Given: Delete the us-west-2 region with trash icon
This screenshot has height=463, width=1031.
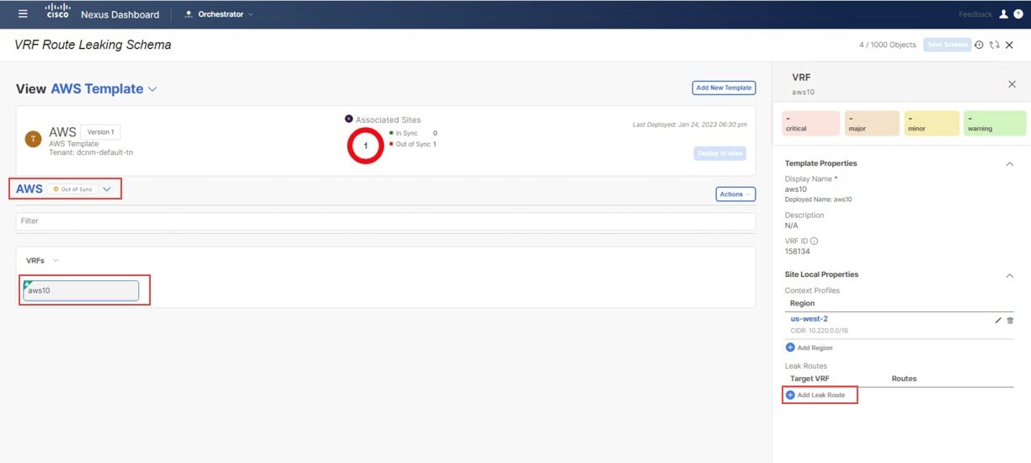Looking at the screenshot, I should 1010,321.
